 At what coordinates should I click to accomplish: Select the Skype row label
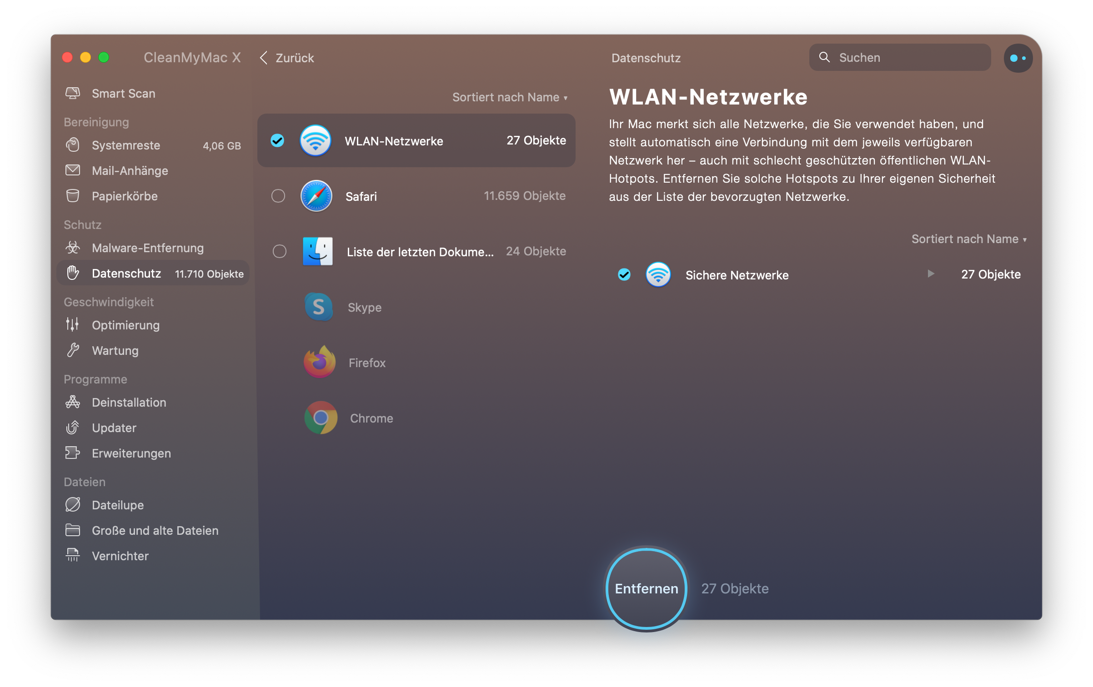(365, 308)
